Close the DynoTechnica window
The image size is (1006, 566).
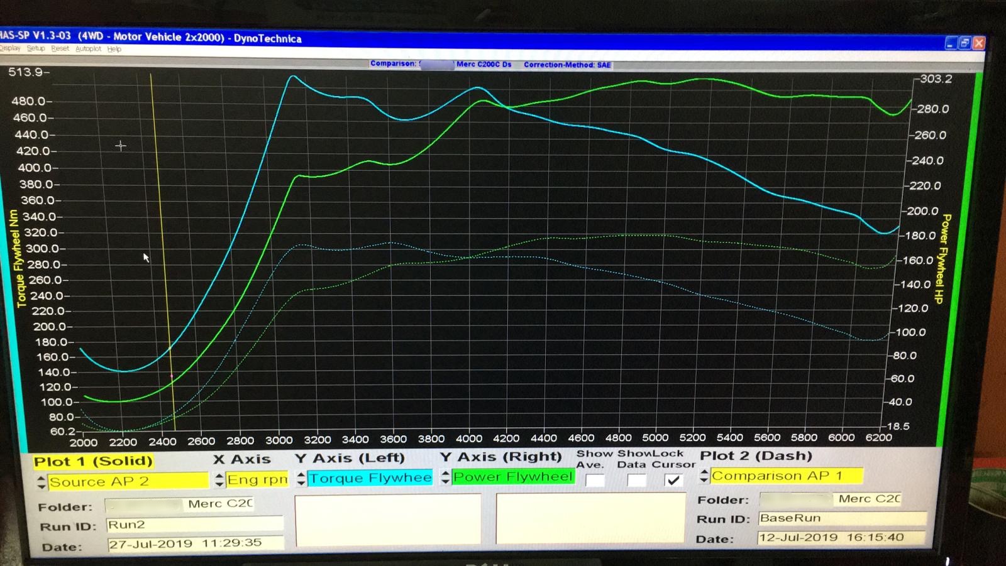tap(979, 43)
